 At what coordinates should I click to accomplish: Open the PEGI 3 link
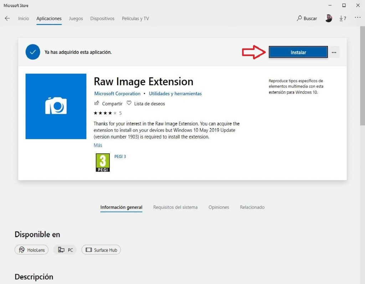point(120,157)
